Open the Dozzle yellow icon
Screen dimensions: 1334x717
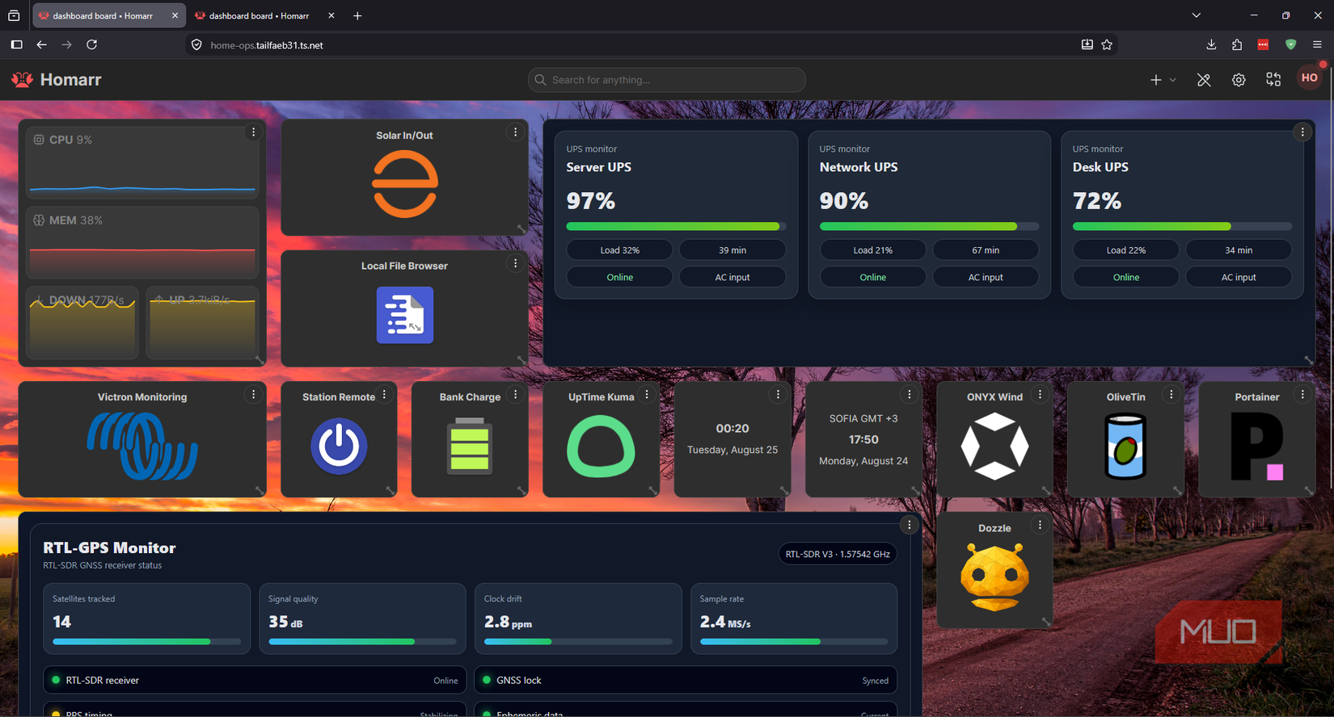tap(994, 577)
